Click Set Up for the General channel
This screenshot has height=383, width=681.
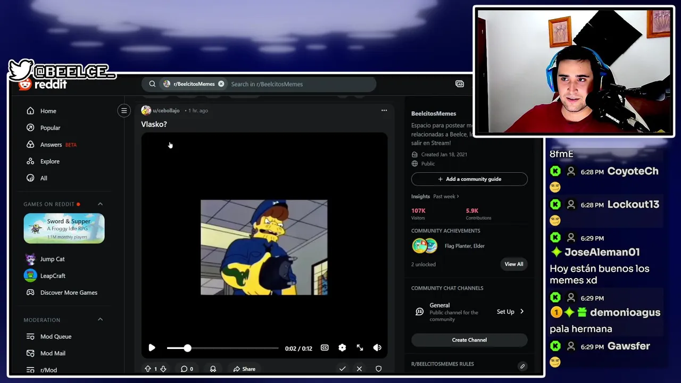[x=510, y=312]
